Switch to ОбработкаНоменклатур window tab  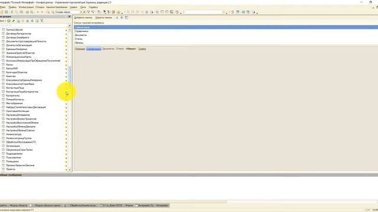coord(82,206)
